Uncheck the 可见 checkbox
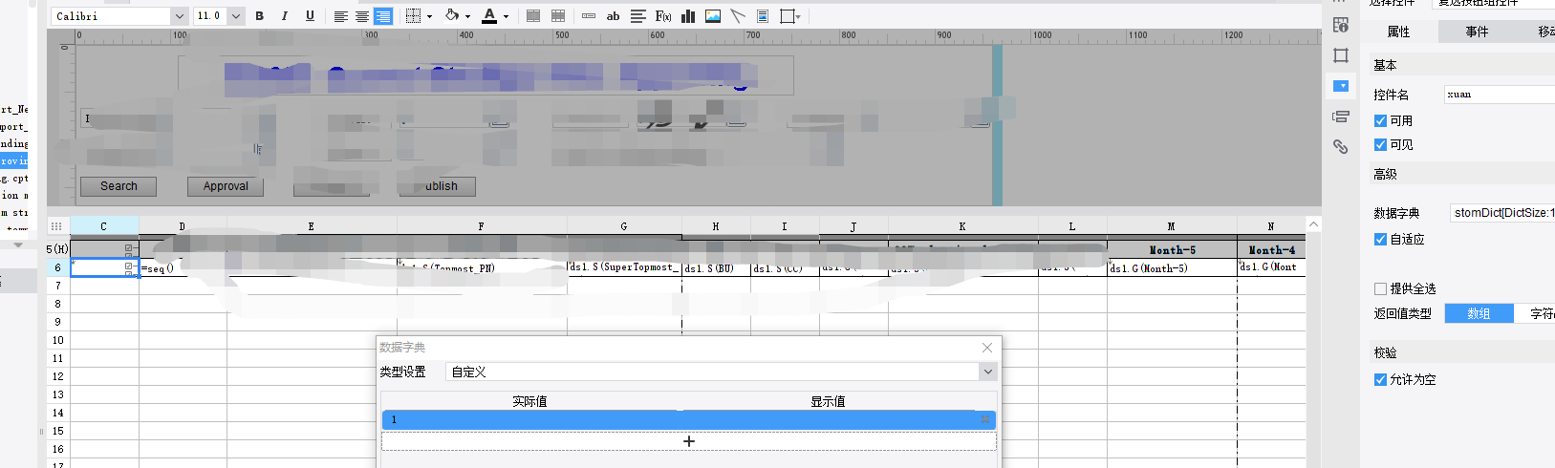The height and width of the screenshot is (468, 1555). 1380,144
